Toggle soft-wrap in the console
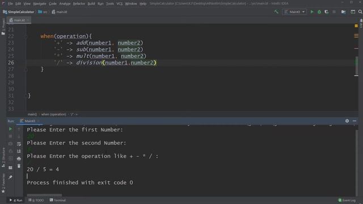363x204 pixels. (x=19, y=144)
